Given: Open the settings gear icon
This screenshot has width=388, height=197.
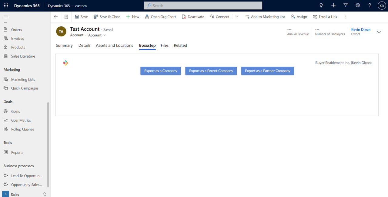Looking at the screenshot, I should pos(357,5).
